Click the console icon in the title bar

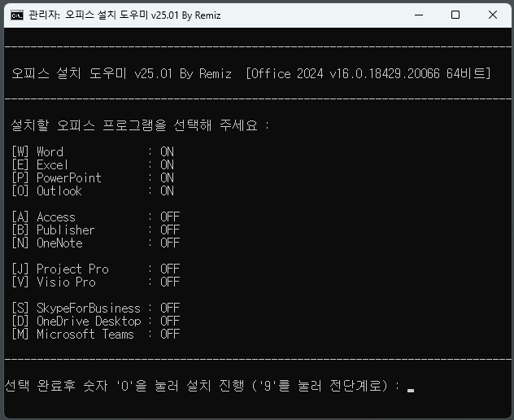pos(17,15)
